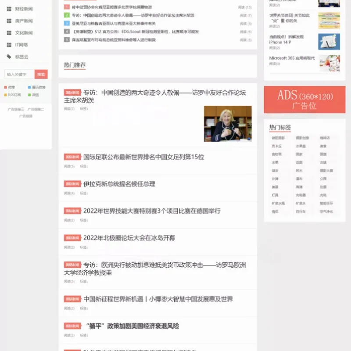Click category badge beside 躺平 headline
This screenshot has height=351, width=351.
tap(72, 326)
